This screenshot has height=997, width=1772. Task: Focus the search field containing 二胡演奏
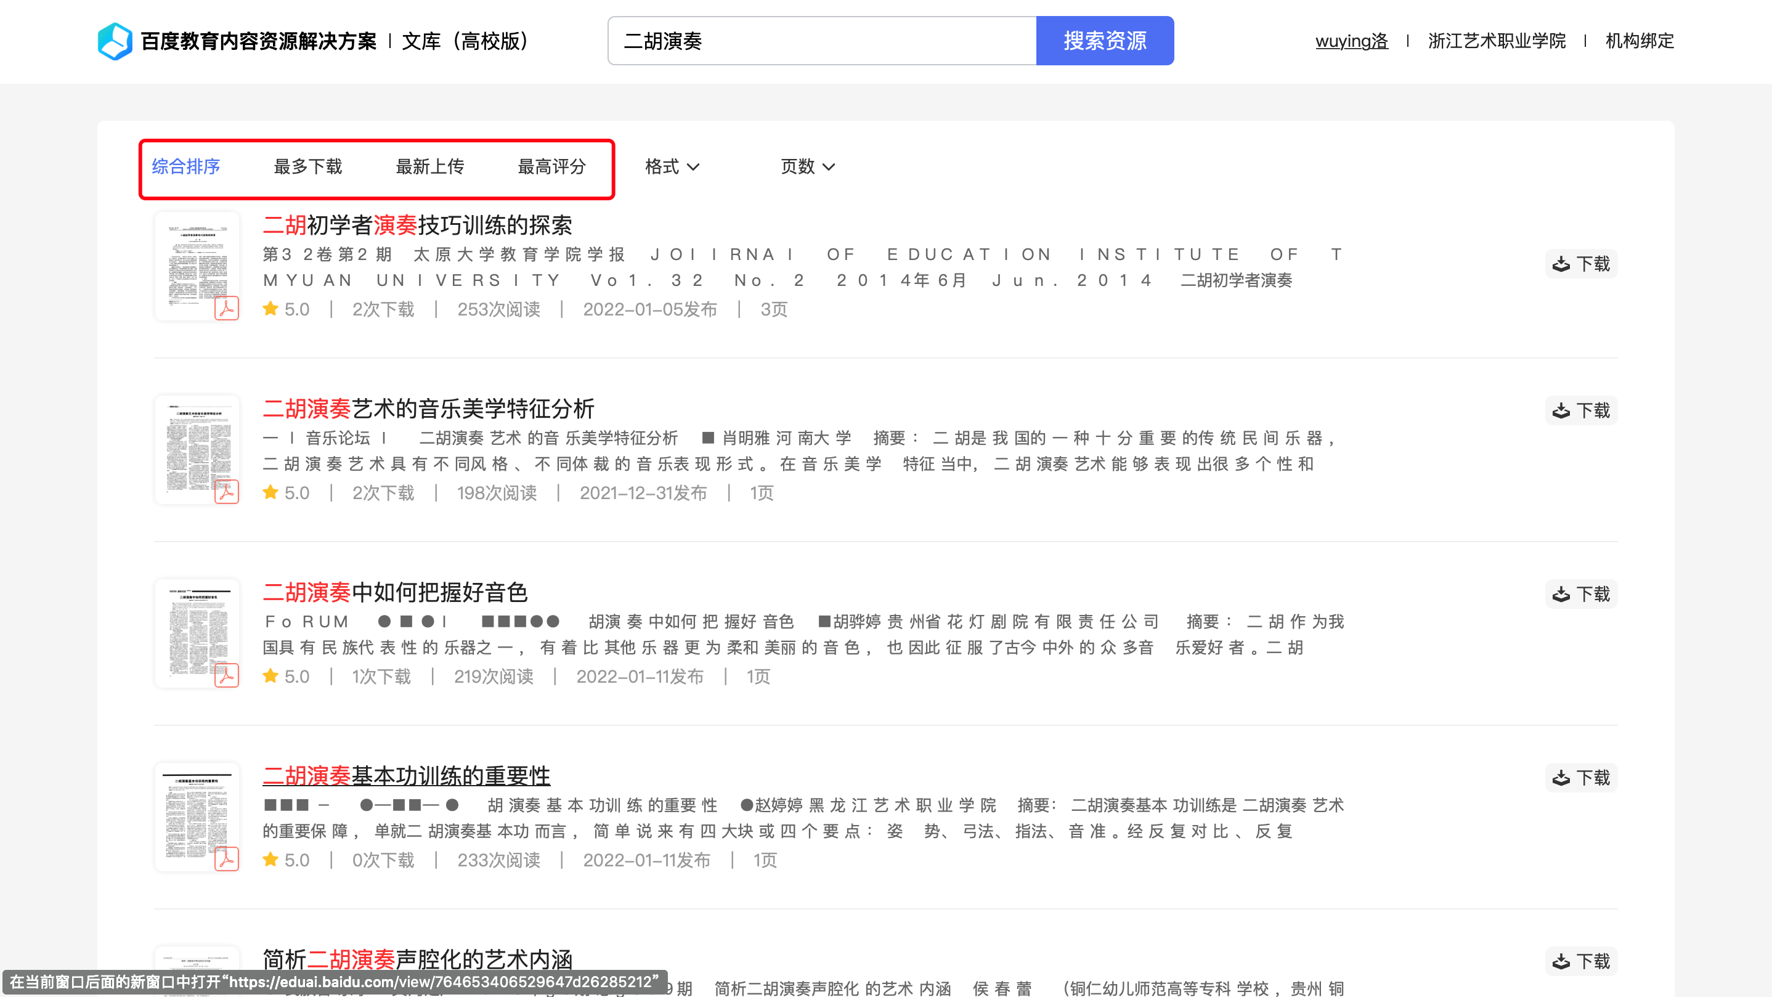click(822, 41)
